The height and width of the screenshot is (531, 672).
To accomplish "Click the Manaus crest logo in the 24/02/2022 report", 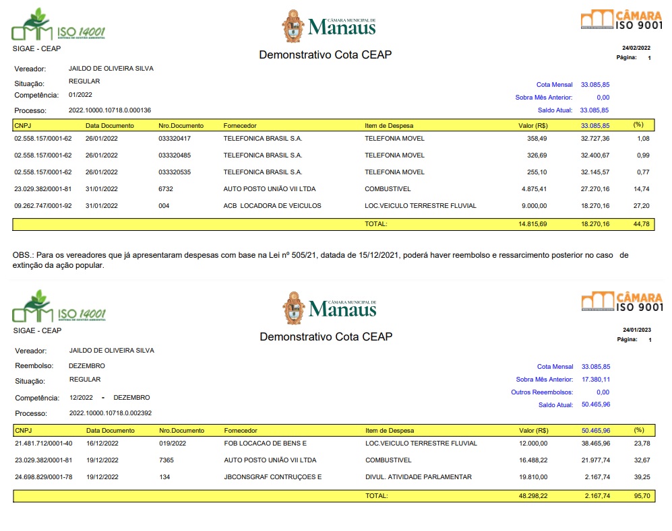I will [329, 26].
